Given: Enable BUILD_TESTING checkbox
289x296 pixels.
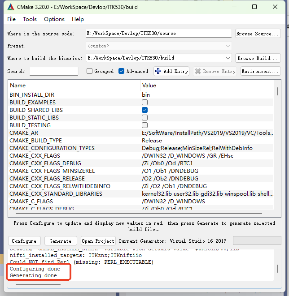Looking at the screenshot, I should click(144, 125).
